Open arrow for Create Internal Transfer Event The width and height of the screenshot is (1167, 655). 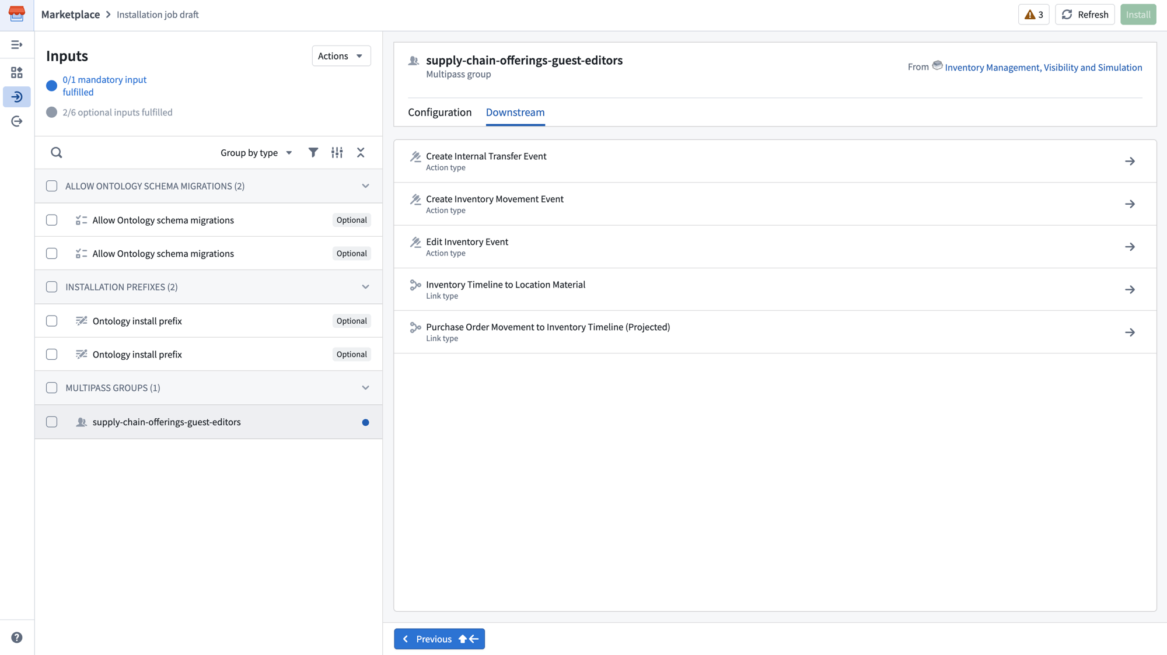tap(1130, 162)
